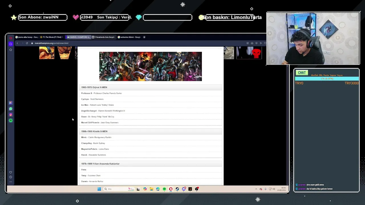Click the '1966–1969 Kiralık X-MEN' header
Viewport: 365px width, 205px height.
(151, 131)
